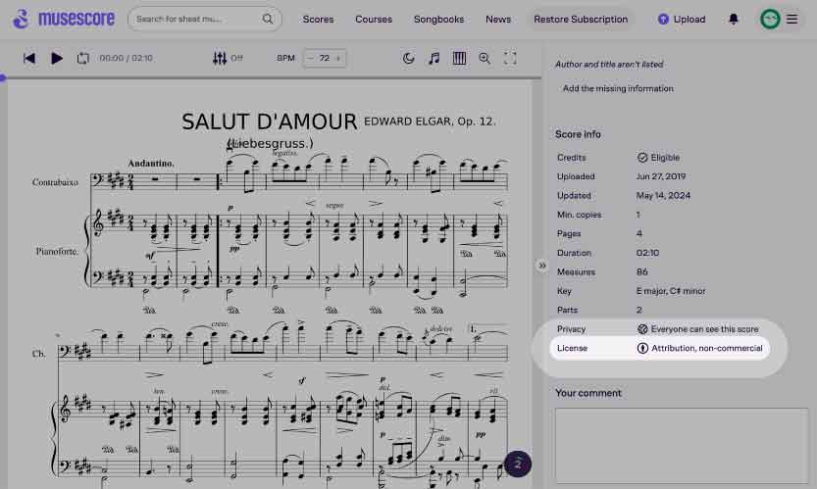817x489 pixels.
Task: Toggle loop playback icon
Action: point(83,59)
